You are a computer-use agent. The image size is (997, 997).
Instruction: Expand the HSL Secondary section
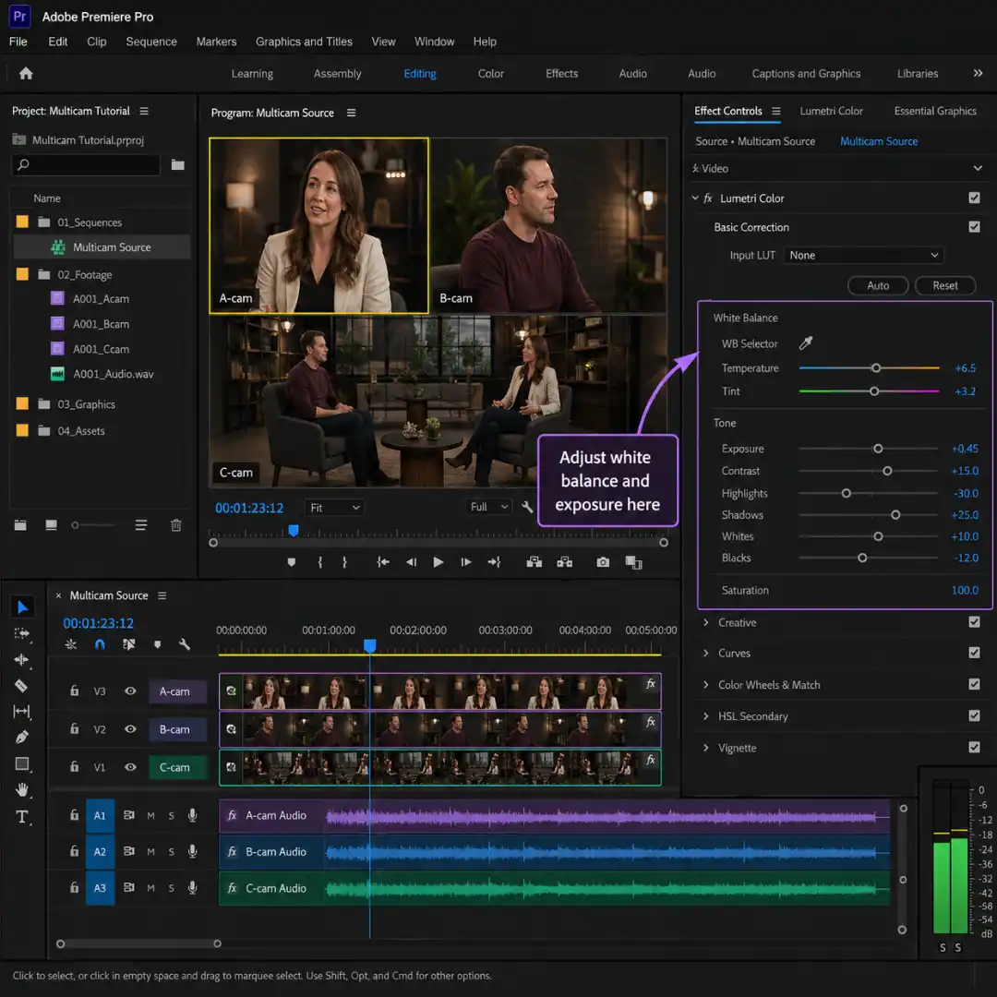coord(706,716)
